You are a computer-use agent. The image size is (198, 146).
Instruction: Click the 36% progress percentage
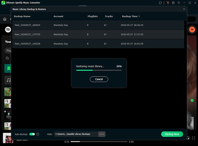coord(119,66)
